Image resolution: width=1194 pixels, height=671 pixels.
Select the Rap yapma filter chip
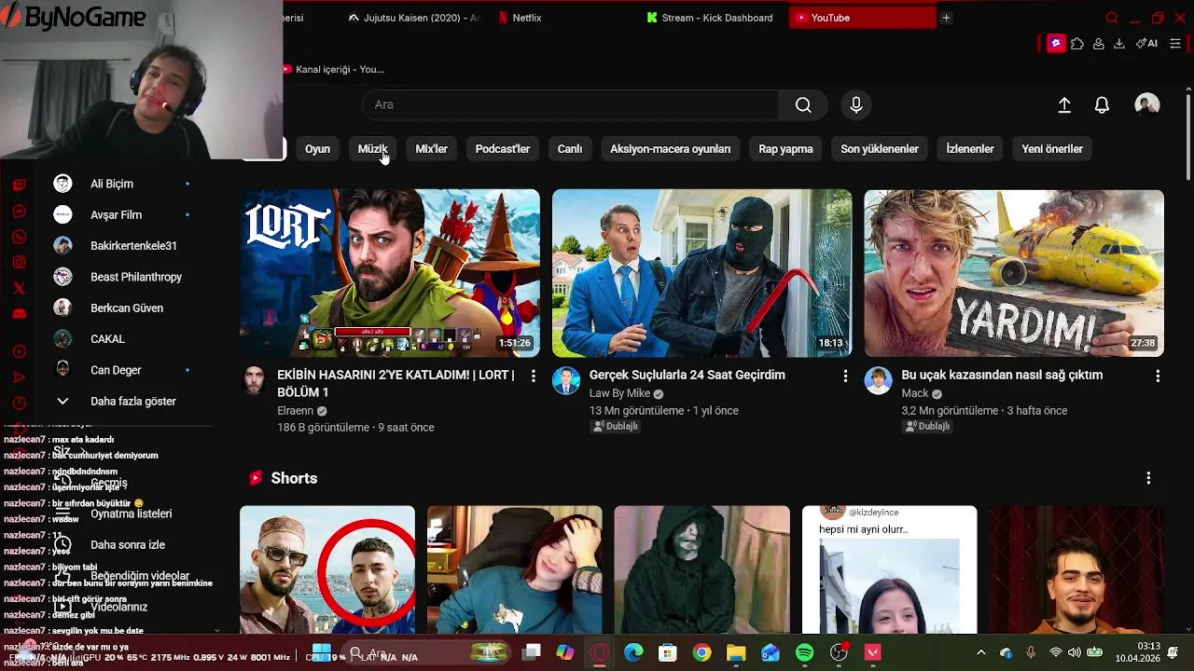[x=785, y=149]
